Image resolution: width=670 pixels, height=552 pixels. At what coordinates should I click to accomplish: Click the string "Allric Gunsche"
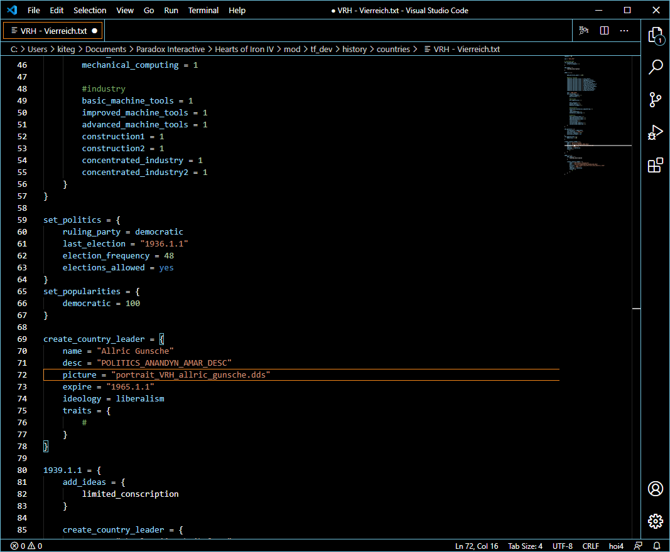pos(135,351)
